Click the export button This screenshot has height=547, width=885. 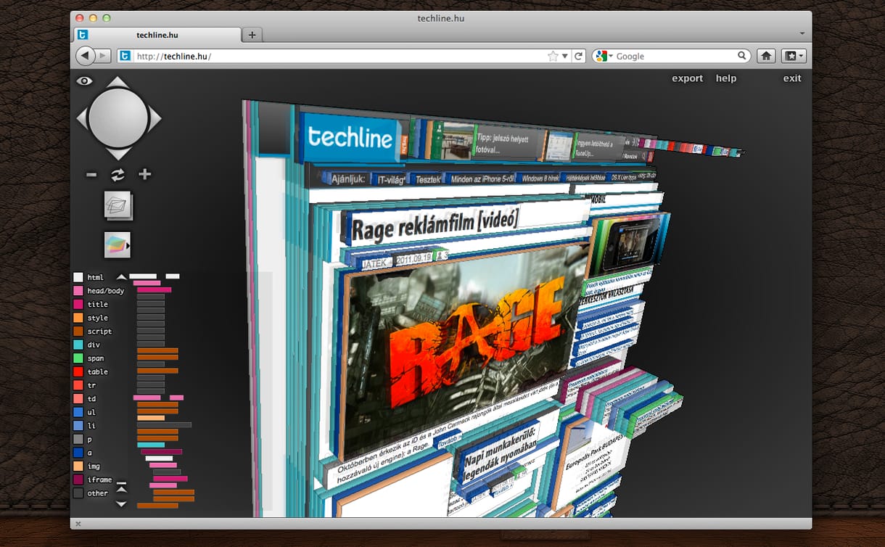688,78
